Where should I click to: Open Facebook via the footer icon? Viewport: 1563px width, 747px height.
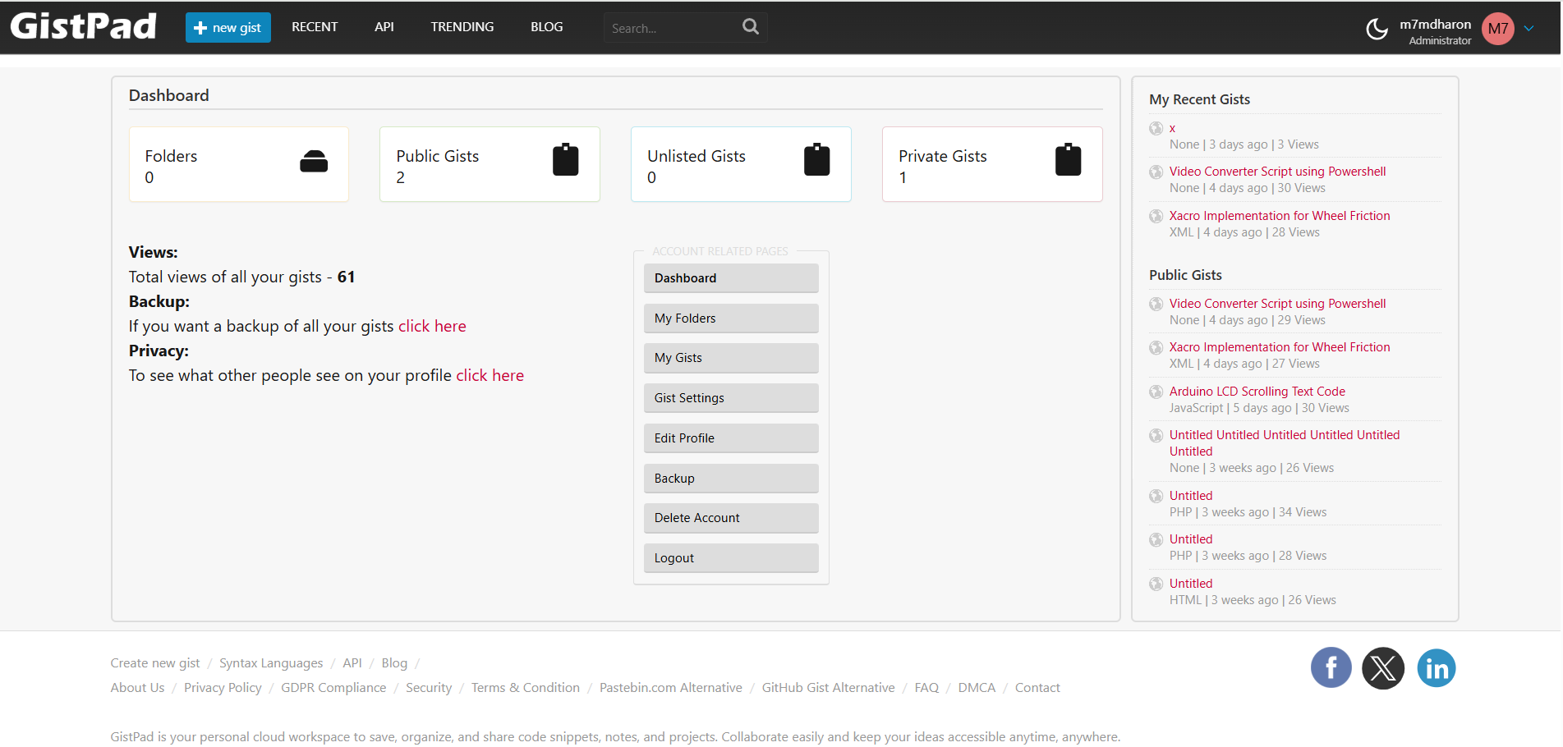click(x=1331, y=668)
